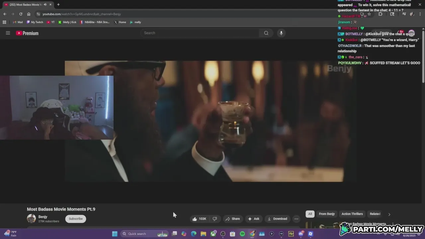Open Discord from taskbar
The height and width of the screenshot is (239, 425).
coord(301,234)
